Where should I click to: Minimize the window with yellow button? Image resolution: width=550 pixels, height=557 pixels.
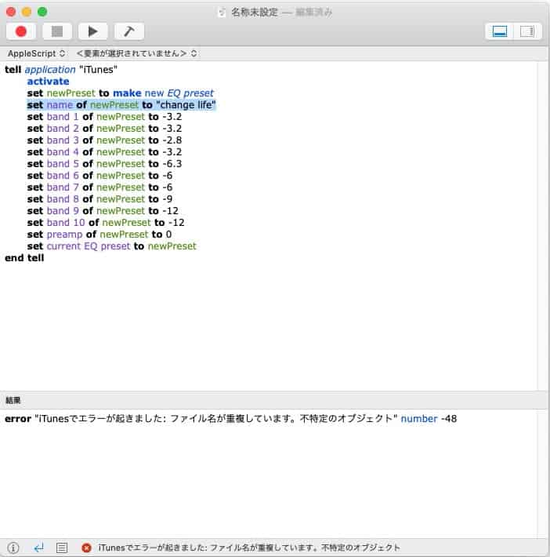pos(27,12)
